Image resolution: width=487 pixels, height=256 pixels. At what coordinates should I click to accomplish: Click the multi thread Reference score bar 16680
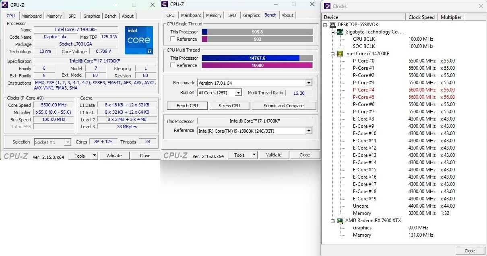[x=257, y=65]
